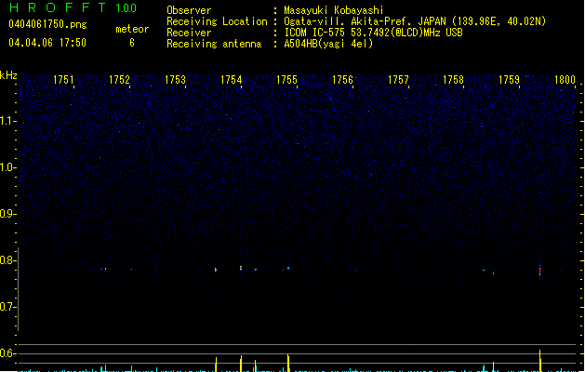Click antenna text A504HB(yagi 4el)

328,44
